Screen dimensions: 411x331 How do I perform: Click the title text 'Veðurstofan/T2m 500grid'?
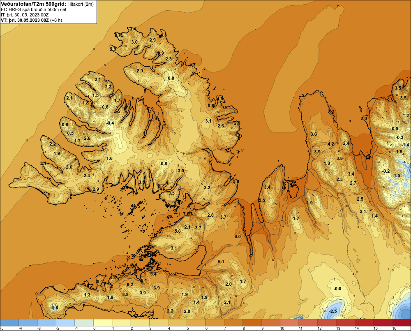click(33, 4)
